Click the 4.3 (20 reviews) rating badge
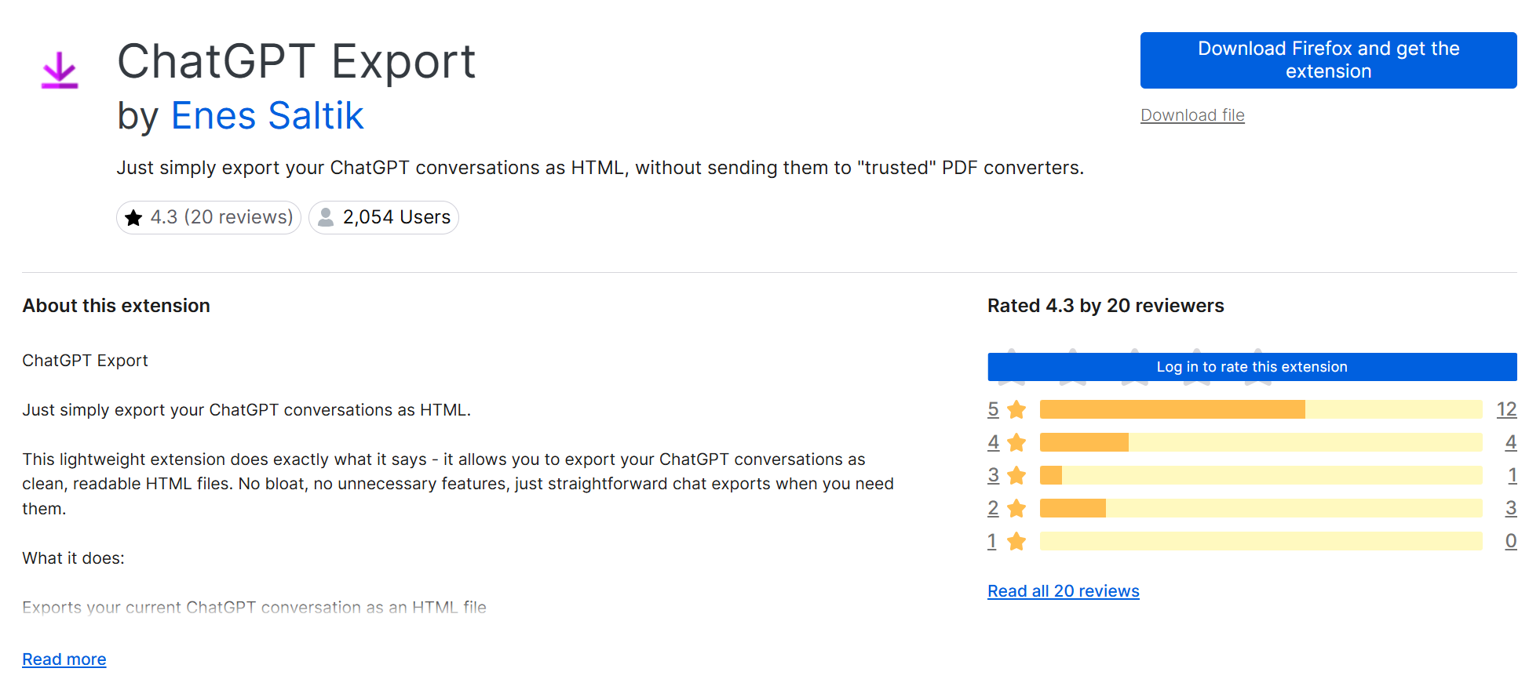The image size is (1540, 690). 208,217
